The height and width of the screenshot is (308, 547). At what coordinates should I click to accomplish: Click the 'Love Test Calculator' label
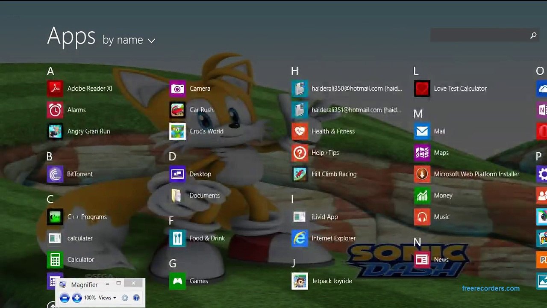[460, 89]
